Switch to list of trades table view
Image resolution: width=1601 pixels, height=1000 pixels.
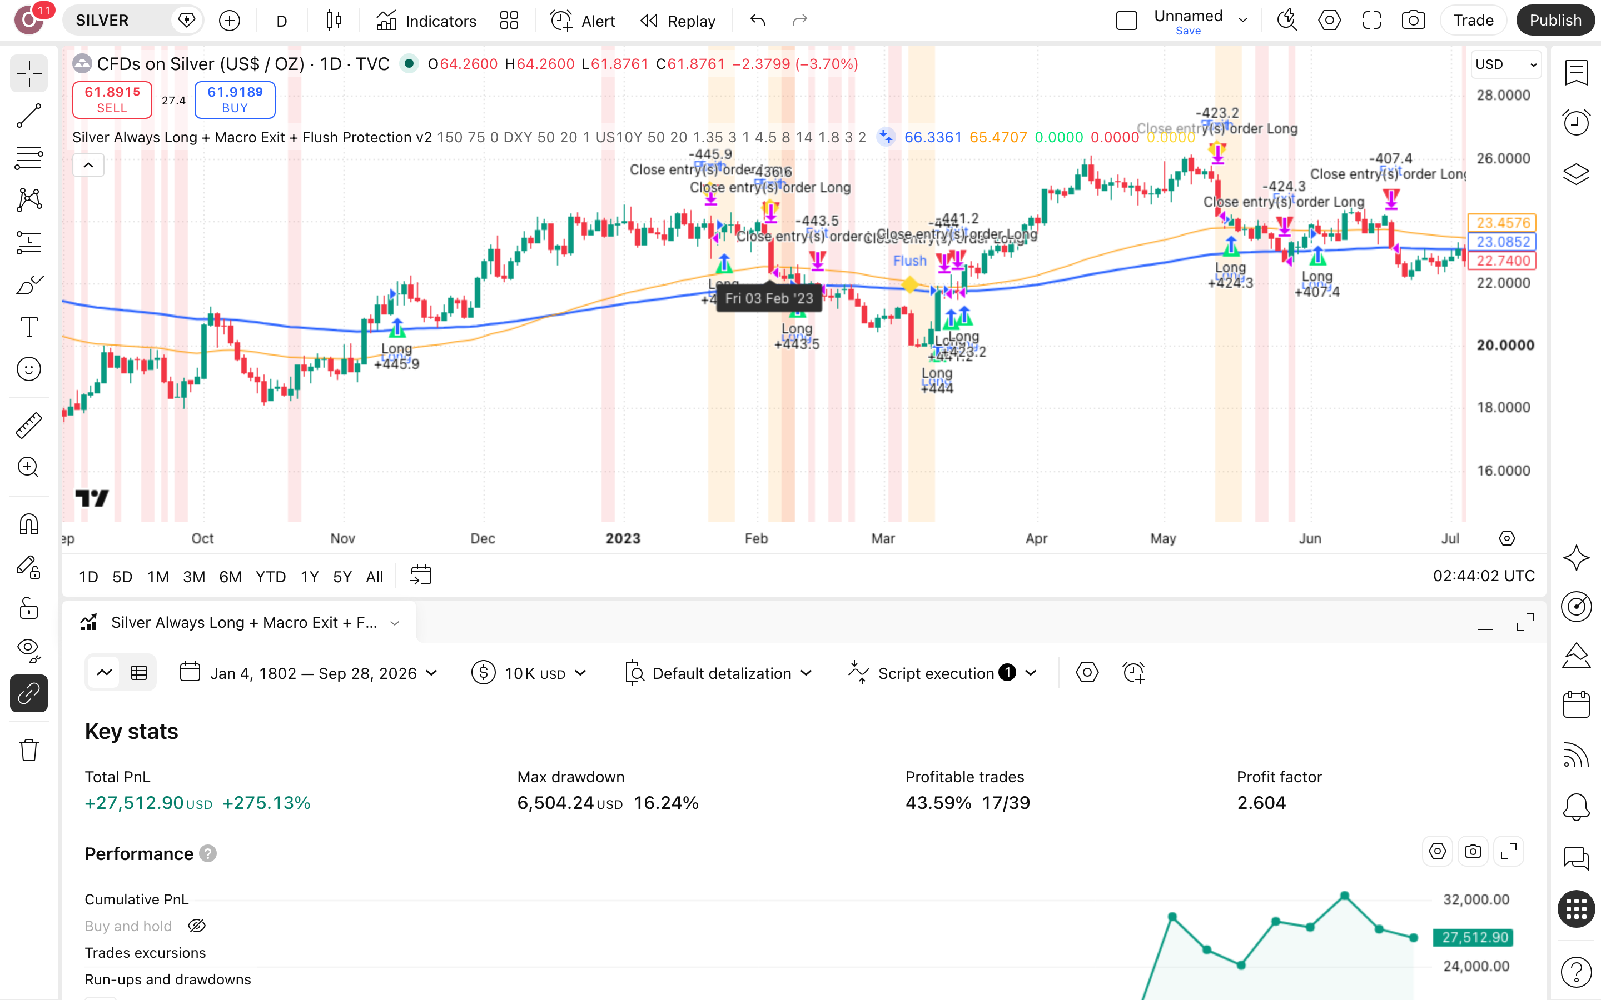[139, 673]
